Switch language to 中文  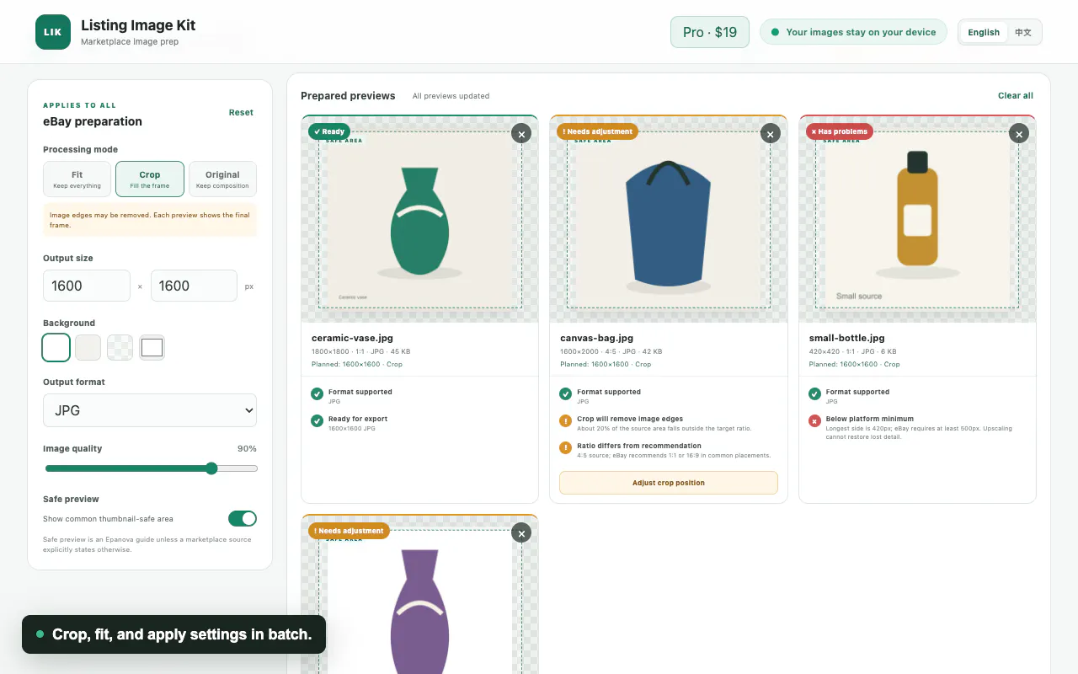[1023, 32]
